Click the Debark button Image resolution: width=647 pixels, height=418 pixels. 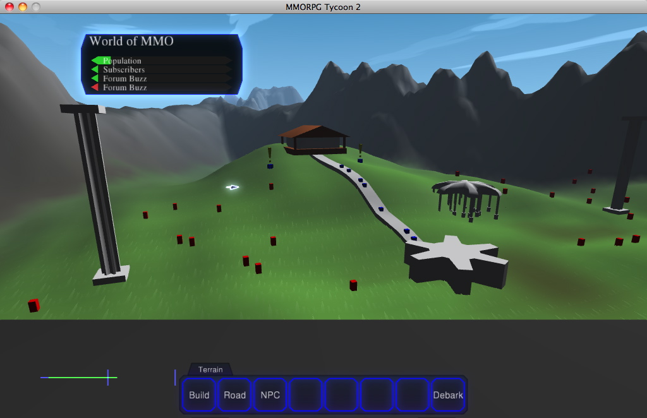(448, 395)
